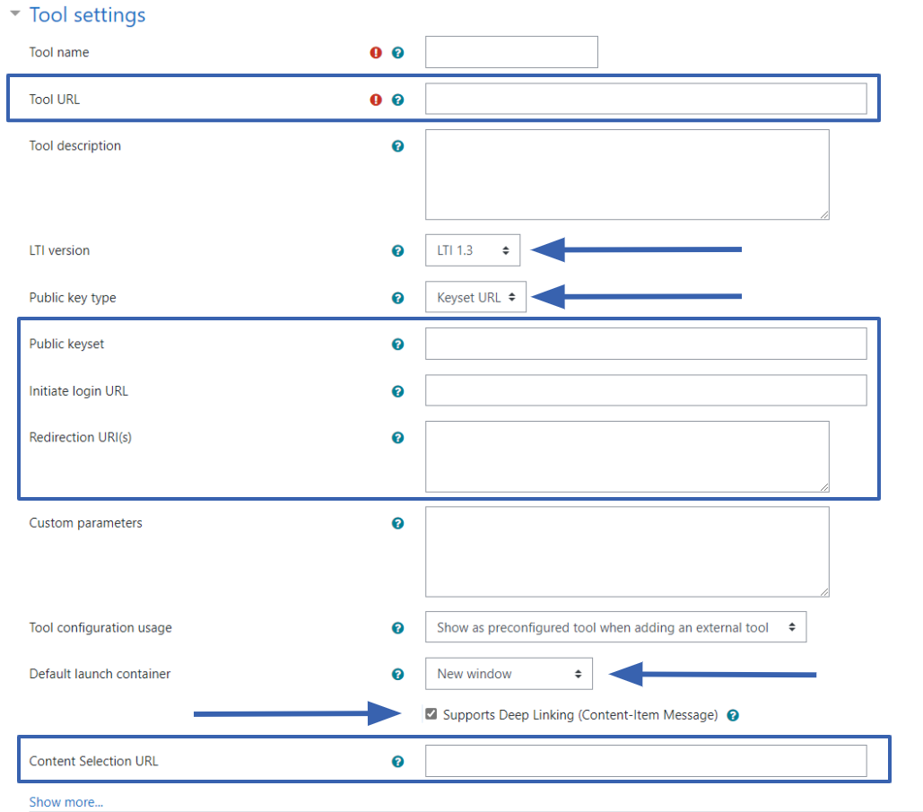
Task: Click the Show more... link
Action: coord(65,802)
